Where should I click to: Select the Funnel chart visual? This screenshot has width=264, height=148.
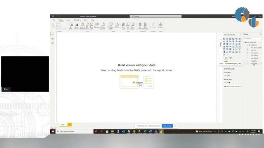click(227, 44)
